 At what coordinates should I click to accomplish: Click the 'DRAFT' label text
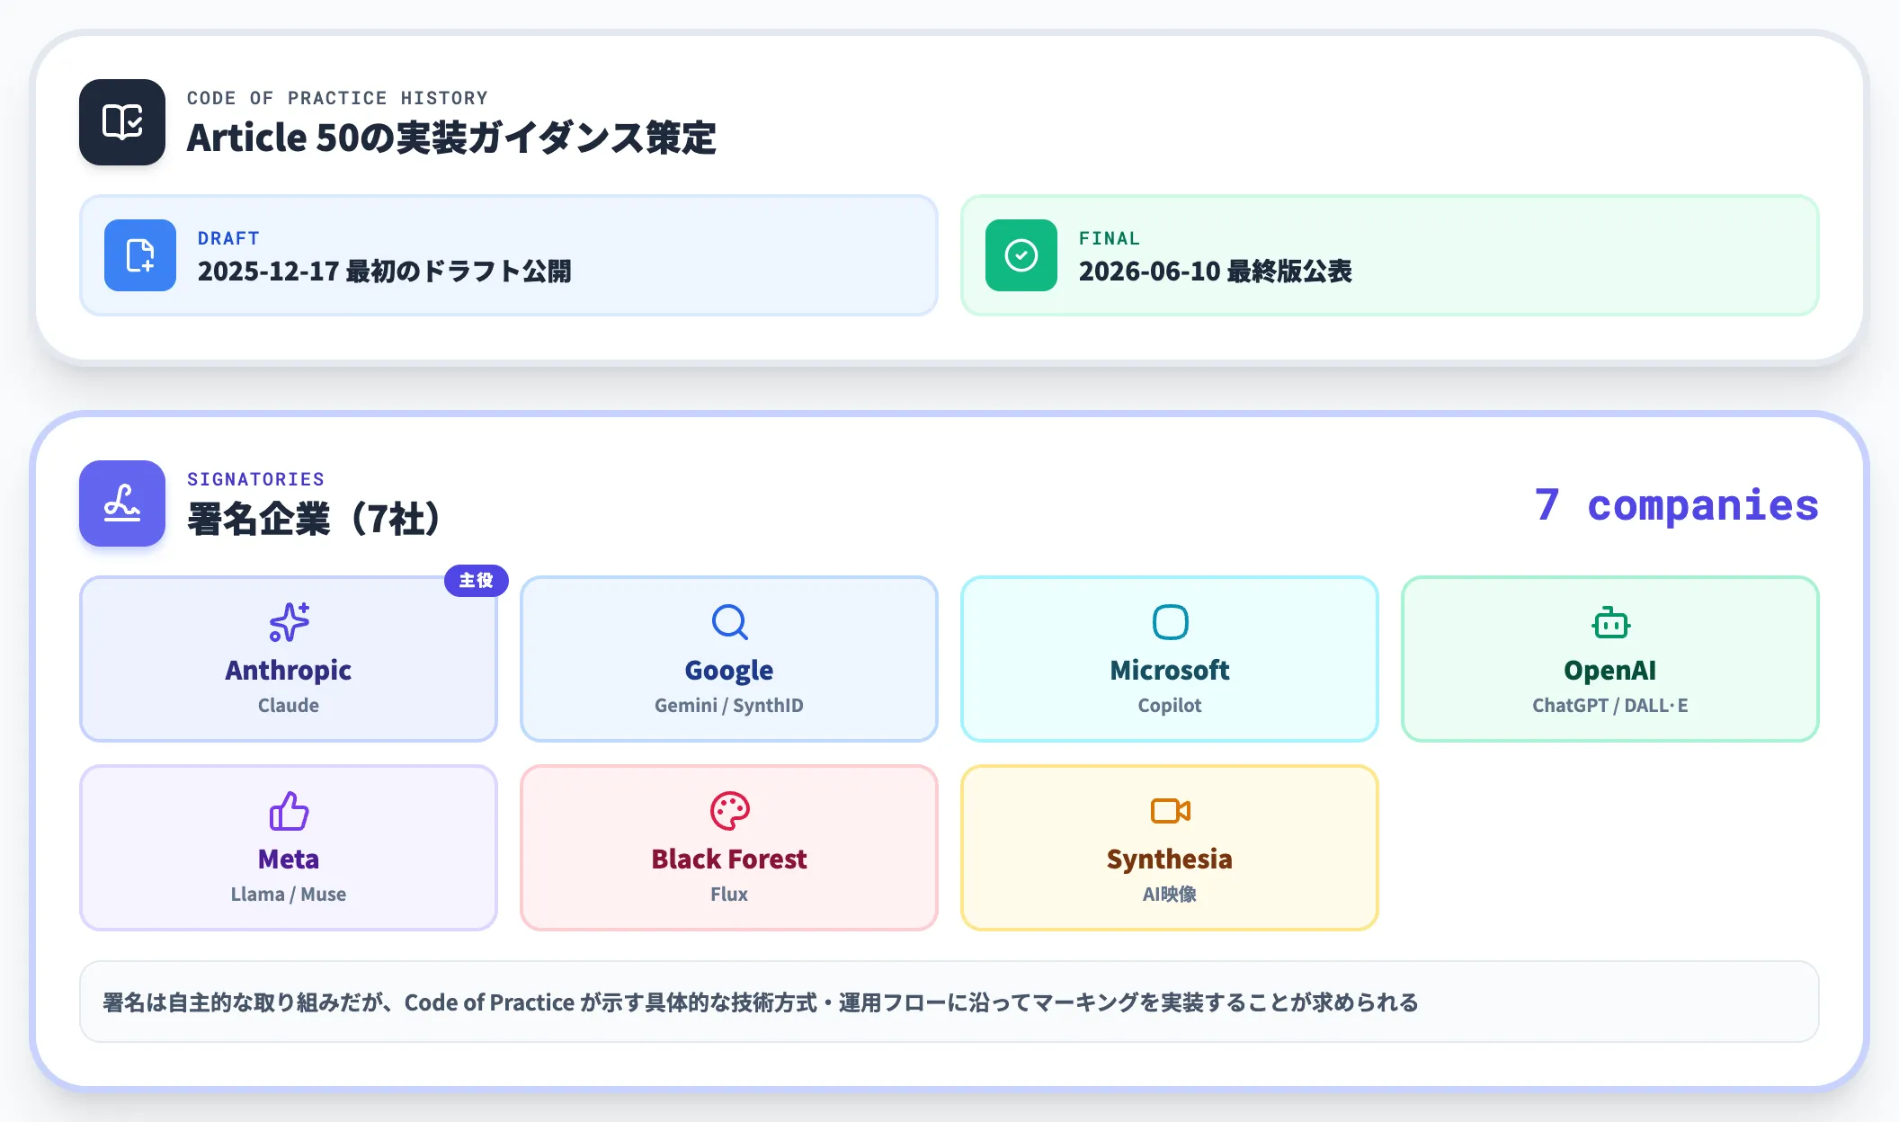pos(228,238)
